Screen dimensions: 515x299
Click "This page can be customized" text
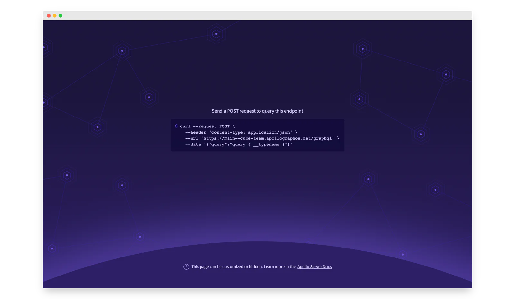pos(243,267)
